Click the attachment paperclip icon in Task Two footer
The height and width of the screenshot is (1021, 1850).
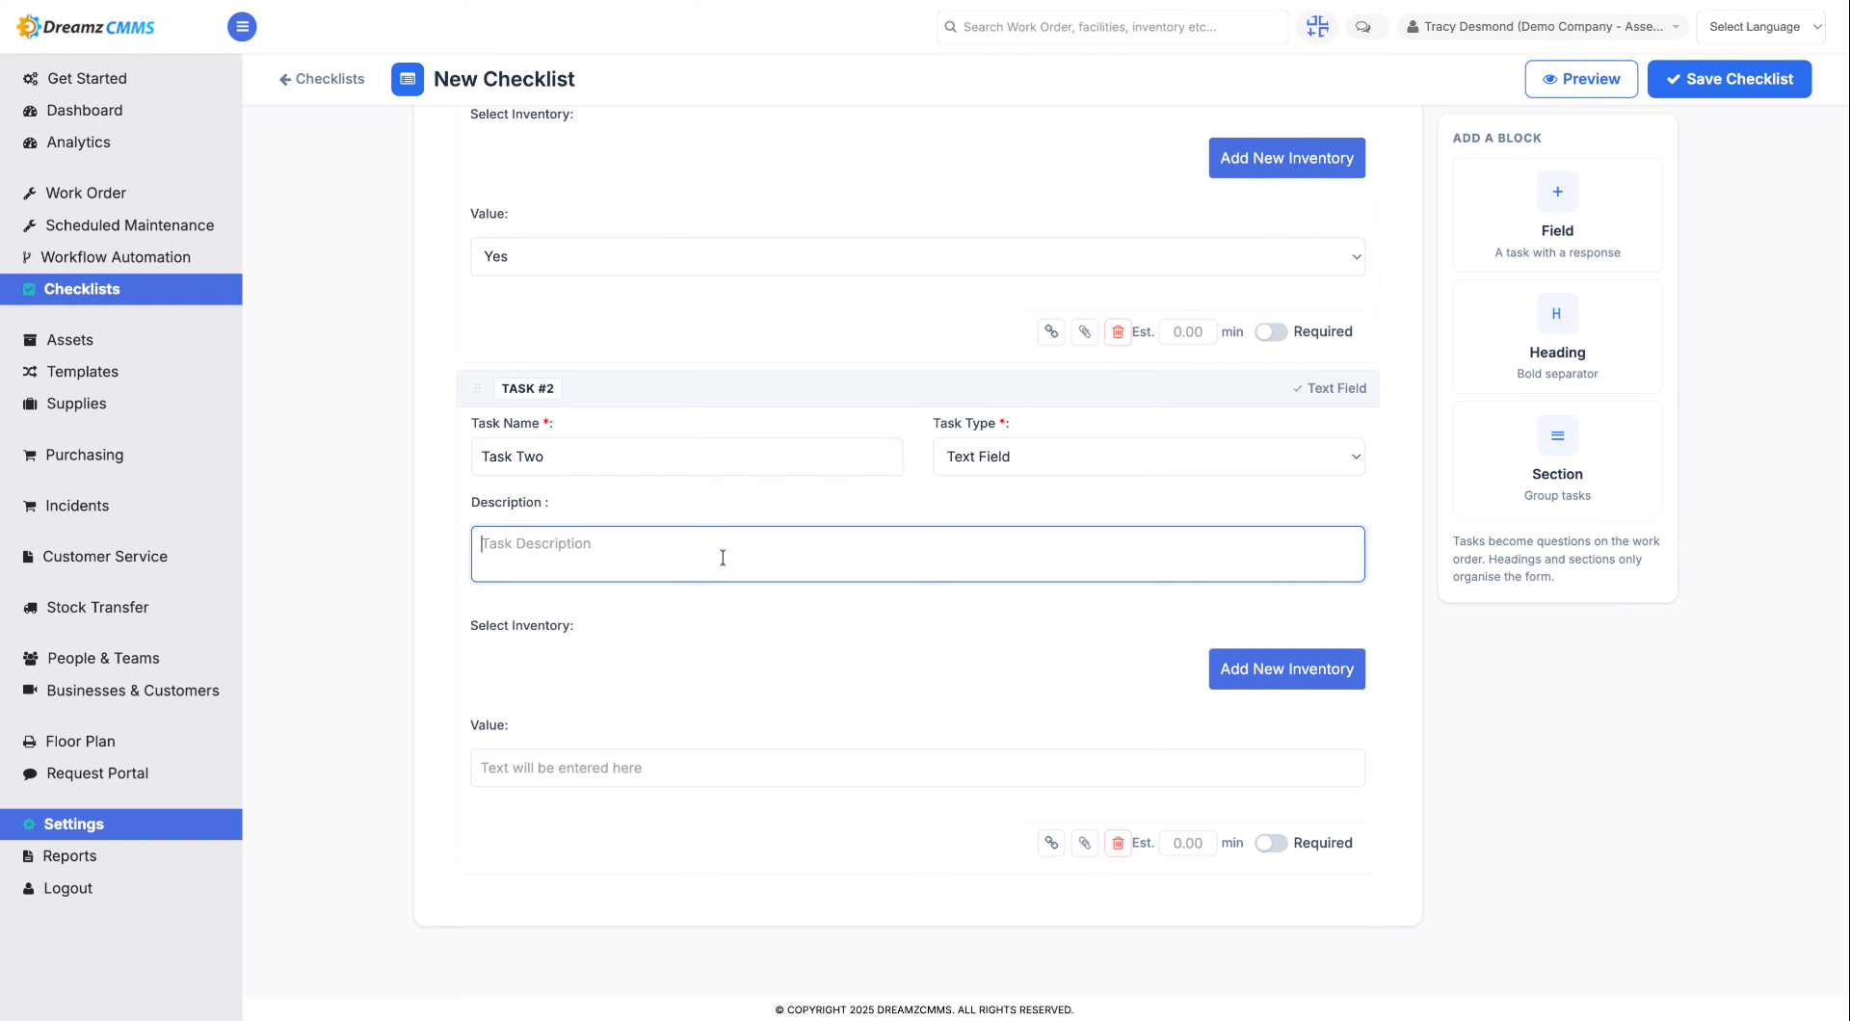click(x=1084, y=843)
